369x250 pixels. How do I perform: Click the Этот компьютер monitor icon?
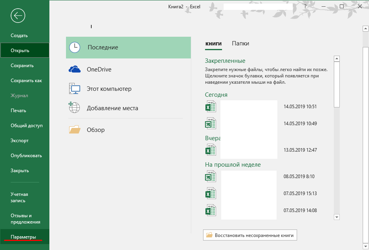coord(75,89)
